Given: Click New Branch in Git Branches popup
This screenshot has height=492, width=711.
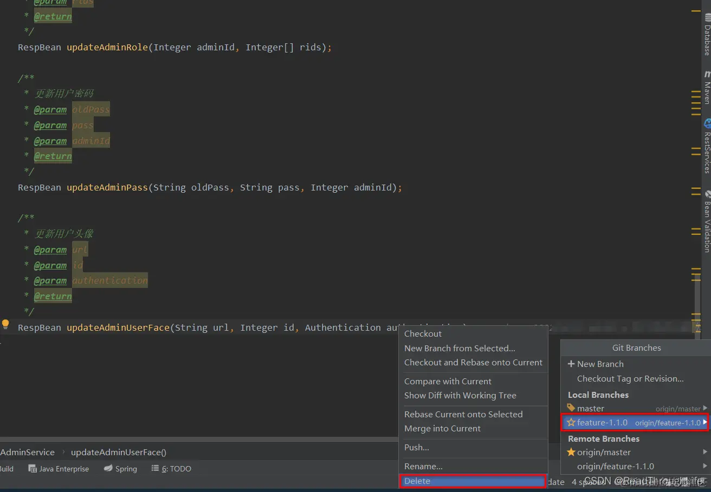Looking at the screenshot, I should tap(600, 364).
